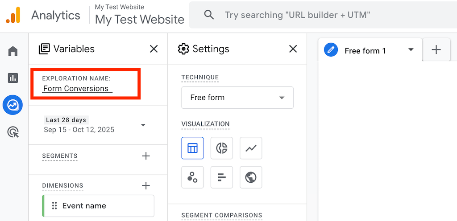Choose the Line chart visualization

[x=251, y=148]
